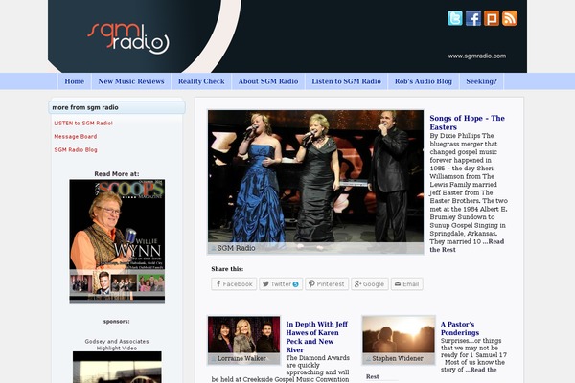Play the Godsey and Associates highlight video
575x383 pixels.
[117, 368]
